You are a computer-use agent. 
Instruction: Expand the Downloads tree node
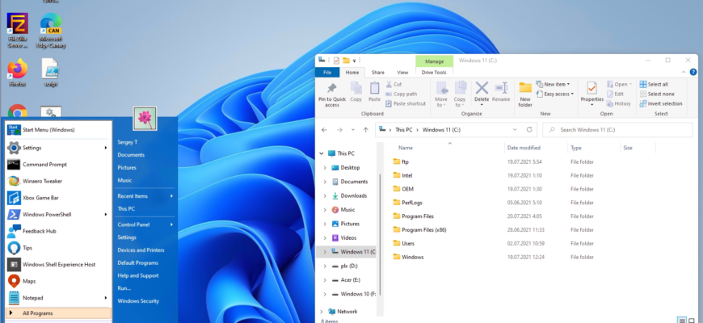[325, 195]
